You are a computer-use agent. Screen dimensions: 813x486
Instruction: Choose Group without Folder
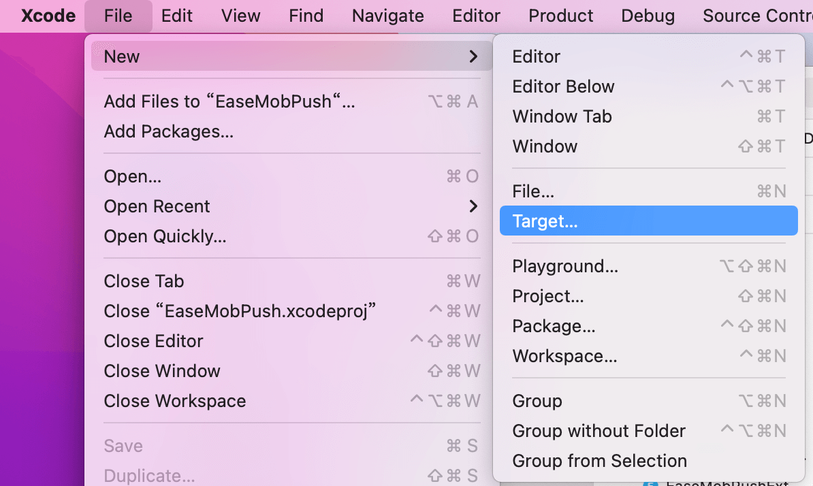coord(649,431)
